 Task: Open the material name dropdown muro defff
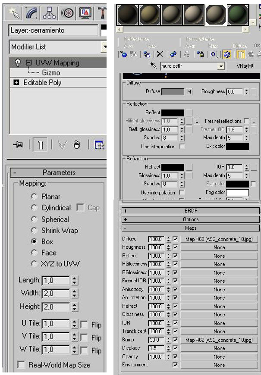point(221,66)
